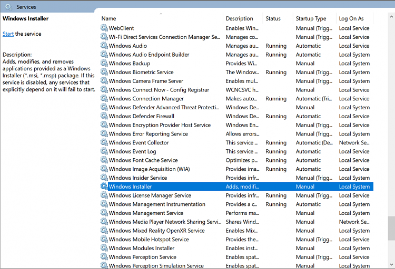The width and height of the screenshot is (395, 269).
Task: Click the gear icon beside Windows Biometric Service
Action: click(104, 72)
